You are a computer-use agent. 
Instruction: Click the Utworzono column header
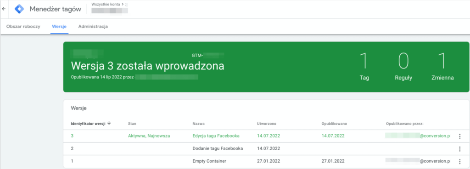pos(267,123)
